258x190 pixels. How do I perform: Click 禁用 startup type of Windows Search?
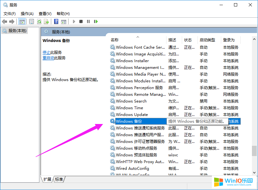click(204, 101)
